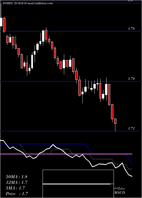Click the <<Live MACD label
142x198 pixels.
pos(120,191)
